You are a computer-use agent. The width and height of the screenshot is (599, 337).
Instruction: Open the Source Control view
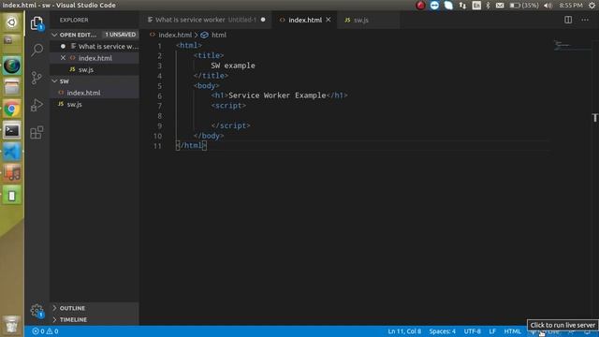(x=37, y=78)
